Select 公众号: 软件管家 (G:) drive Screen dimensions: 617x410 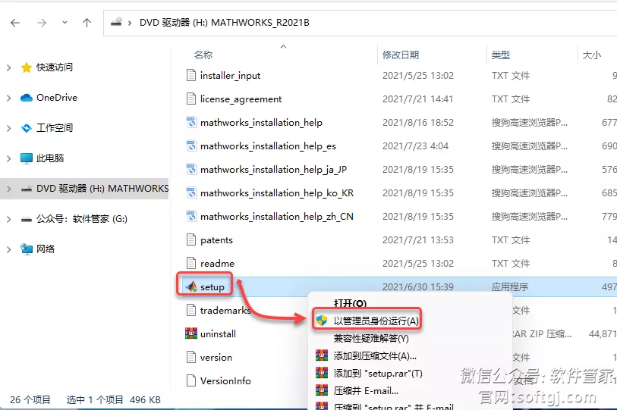tap(82, 219)
